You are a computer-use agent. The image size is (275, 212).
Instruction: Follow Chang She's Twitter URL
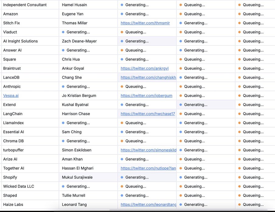pos(148,78)
